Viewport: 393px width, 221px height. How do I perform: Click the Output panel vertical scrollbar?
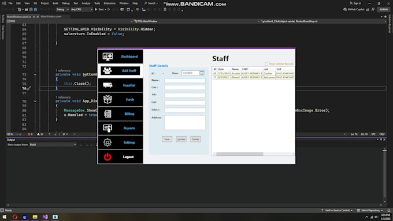pyautogui.click(x=384, y=175)
